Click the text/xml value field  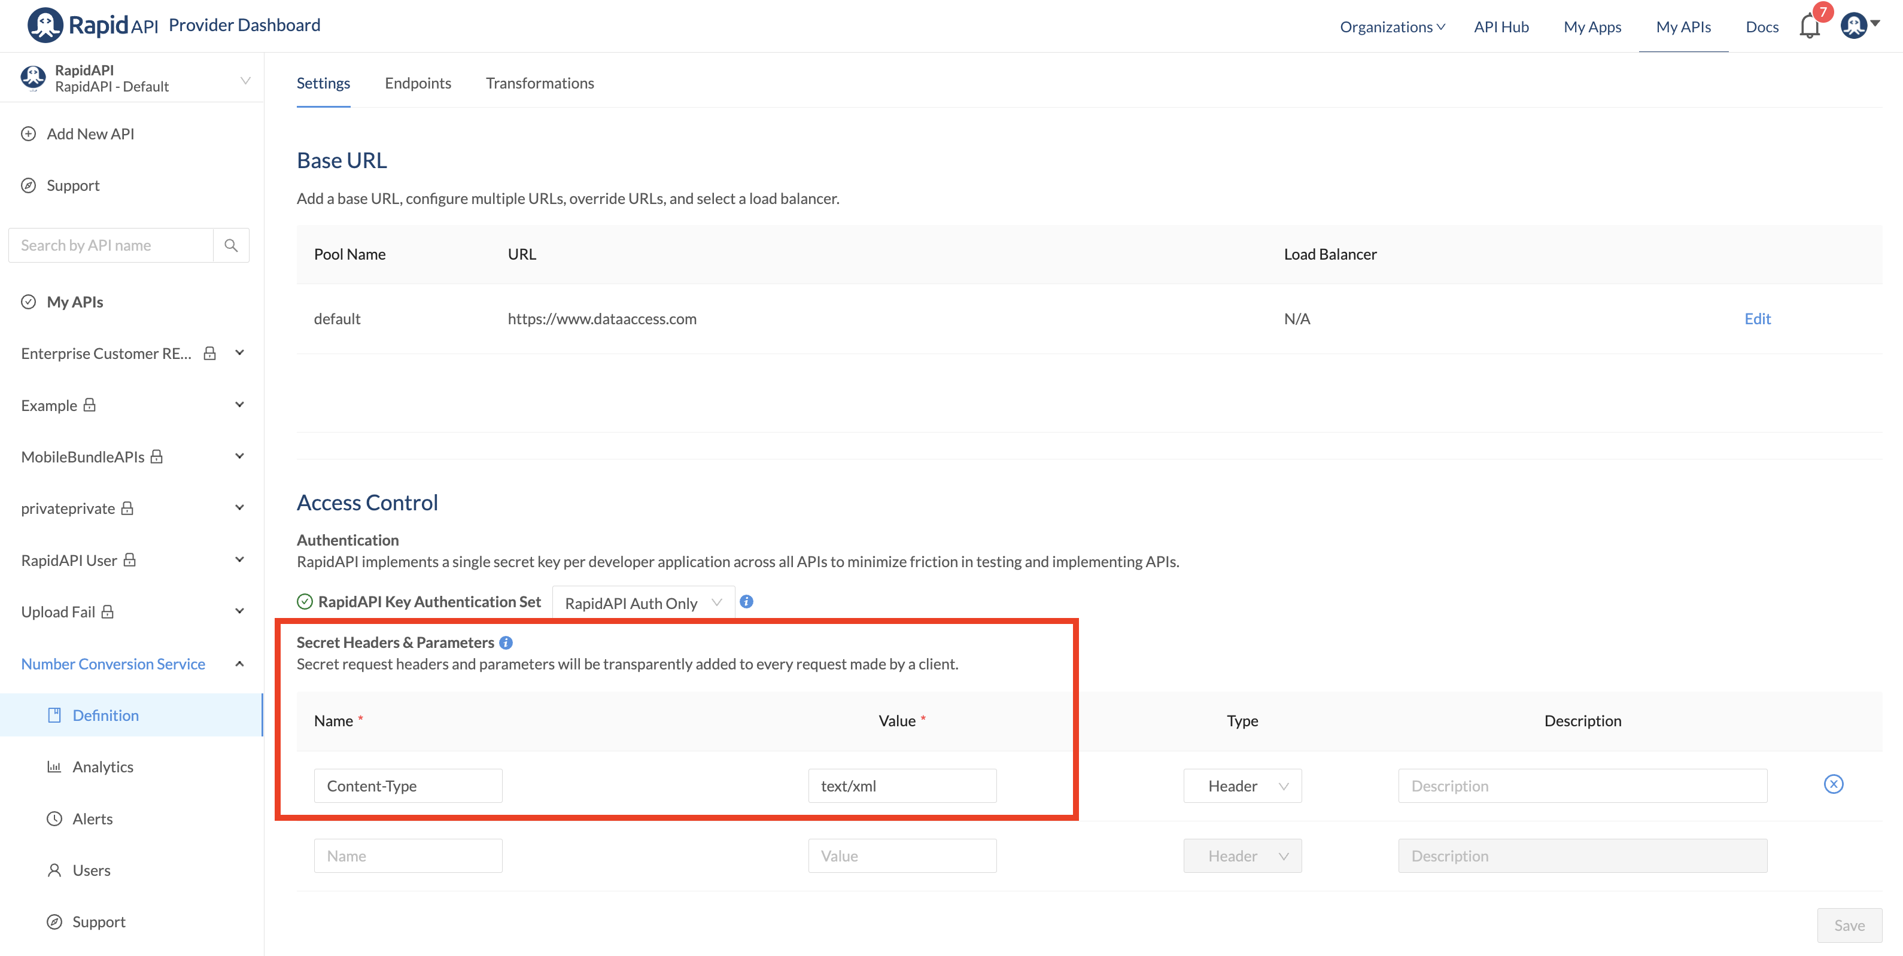click(x=901, y=786)
